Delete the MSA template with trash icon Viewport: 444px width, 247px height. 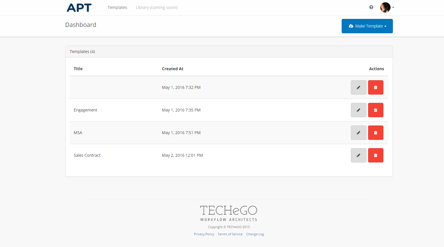tap(376, 133)
